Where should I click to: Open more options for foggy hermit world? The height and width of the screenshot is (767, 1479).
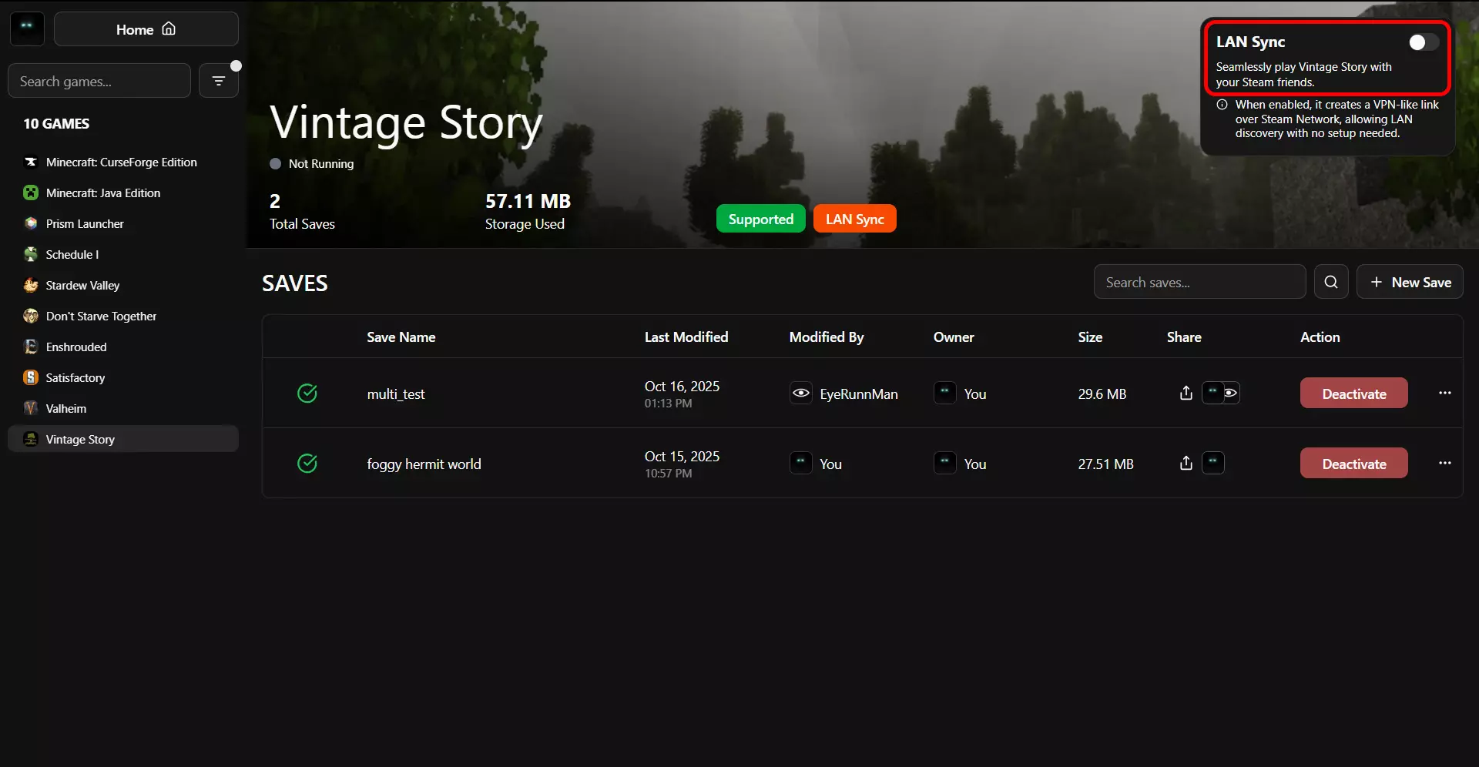[x=1445, y=463]
